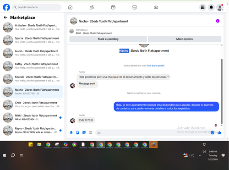Click the chat scrollbar thumb
The image size is (229, 170).
(x=222, y=91)
